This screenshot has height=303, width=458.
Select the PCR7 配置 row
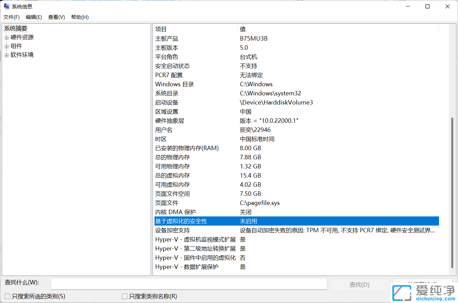pos(296,75)
